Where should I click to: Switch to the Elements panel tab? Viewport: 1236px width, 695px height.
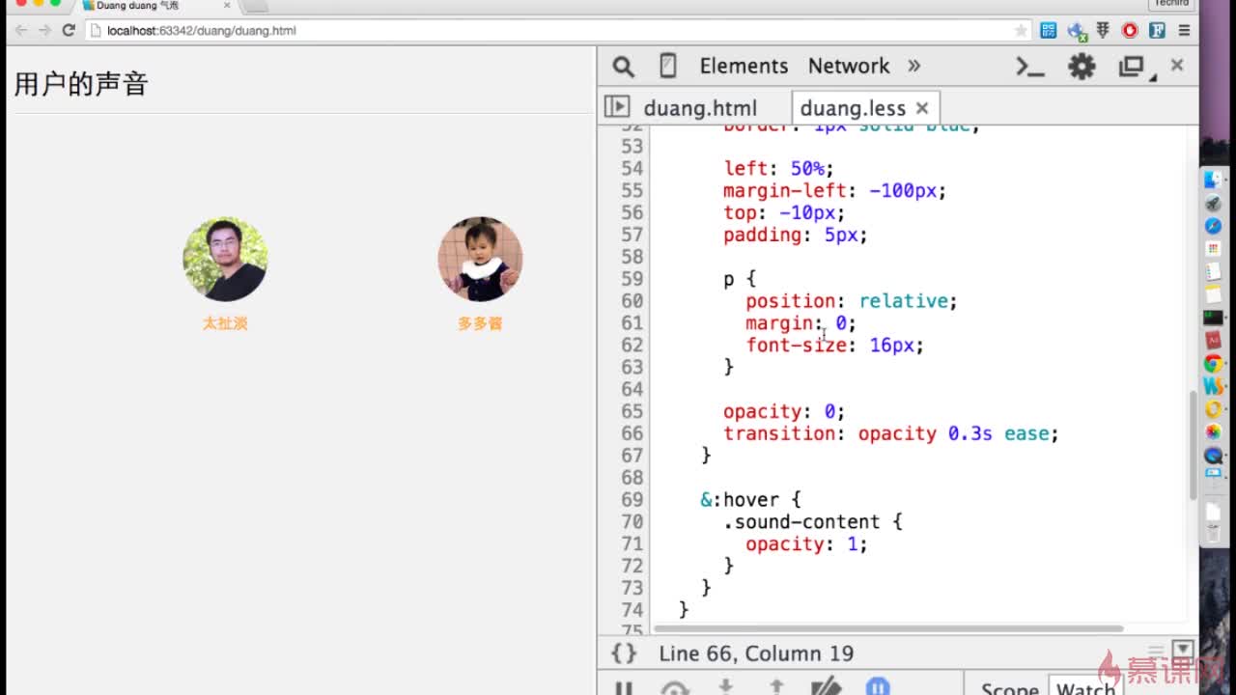click(x=744, y=66)
